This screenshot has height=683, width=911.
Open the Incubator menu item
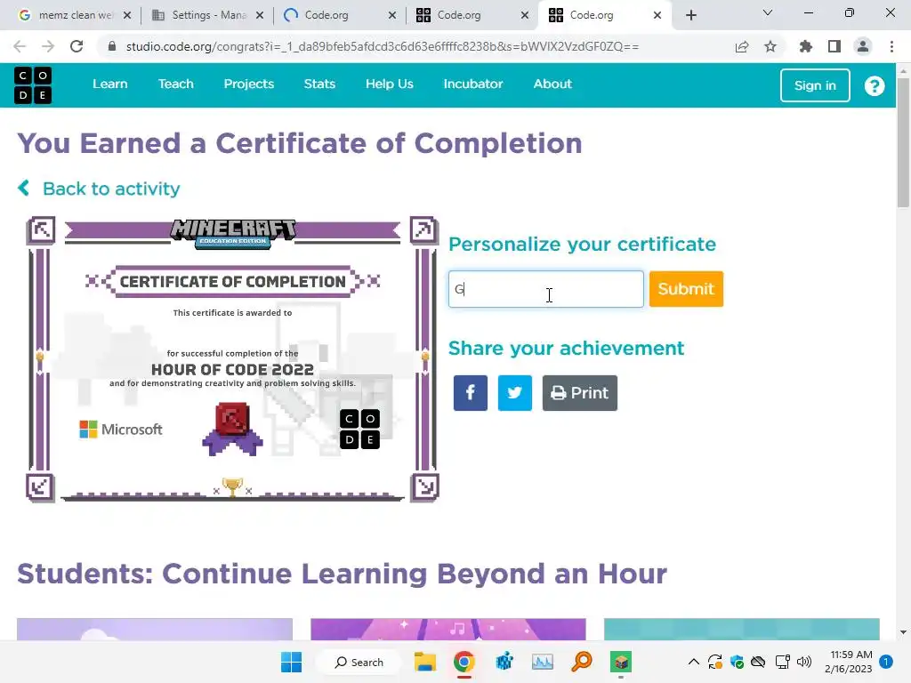tap(473, 84)
